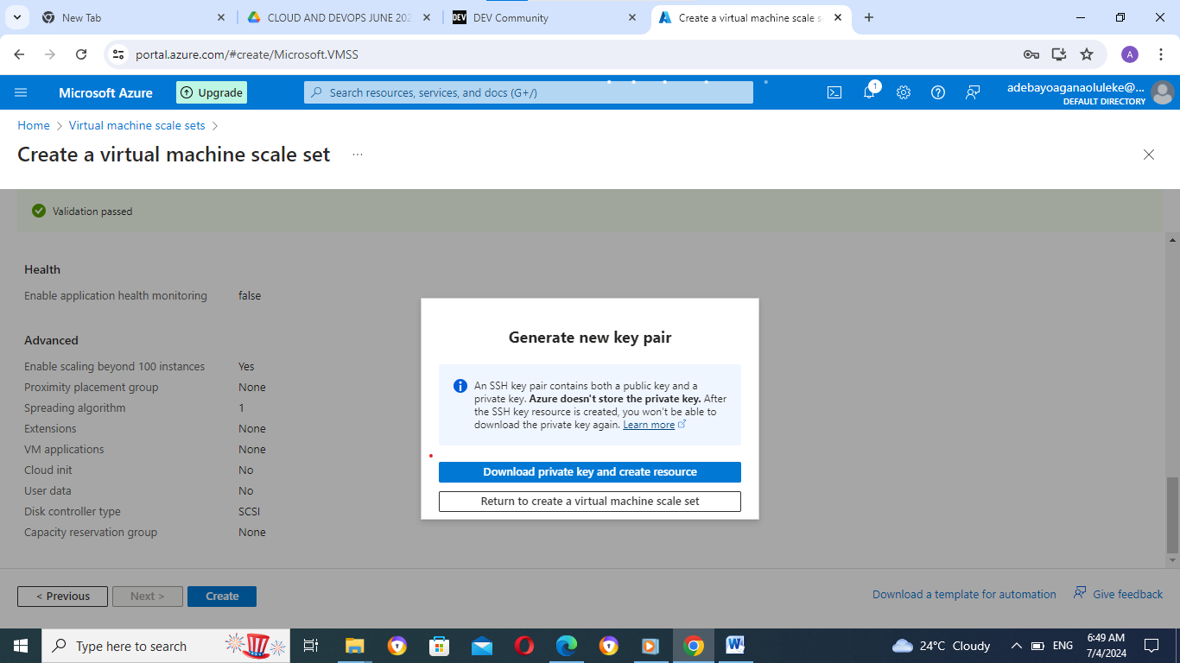Open the Windows Start menu

[21, 646]
